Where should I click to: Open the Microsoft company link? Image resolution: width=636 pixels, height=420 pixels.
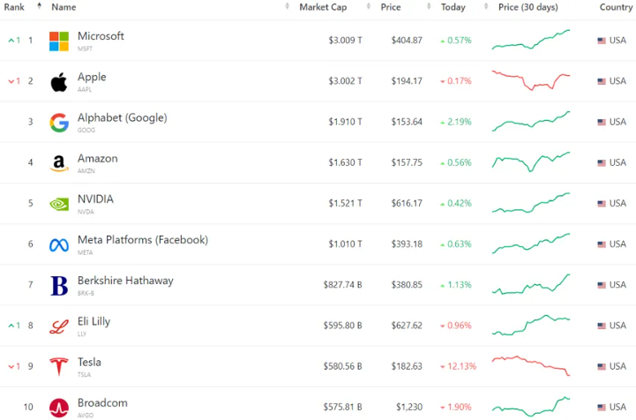coord(101,36)
